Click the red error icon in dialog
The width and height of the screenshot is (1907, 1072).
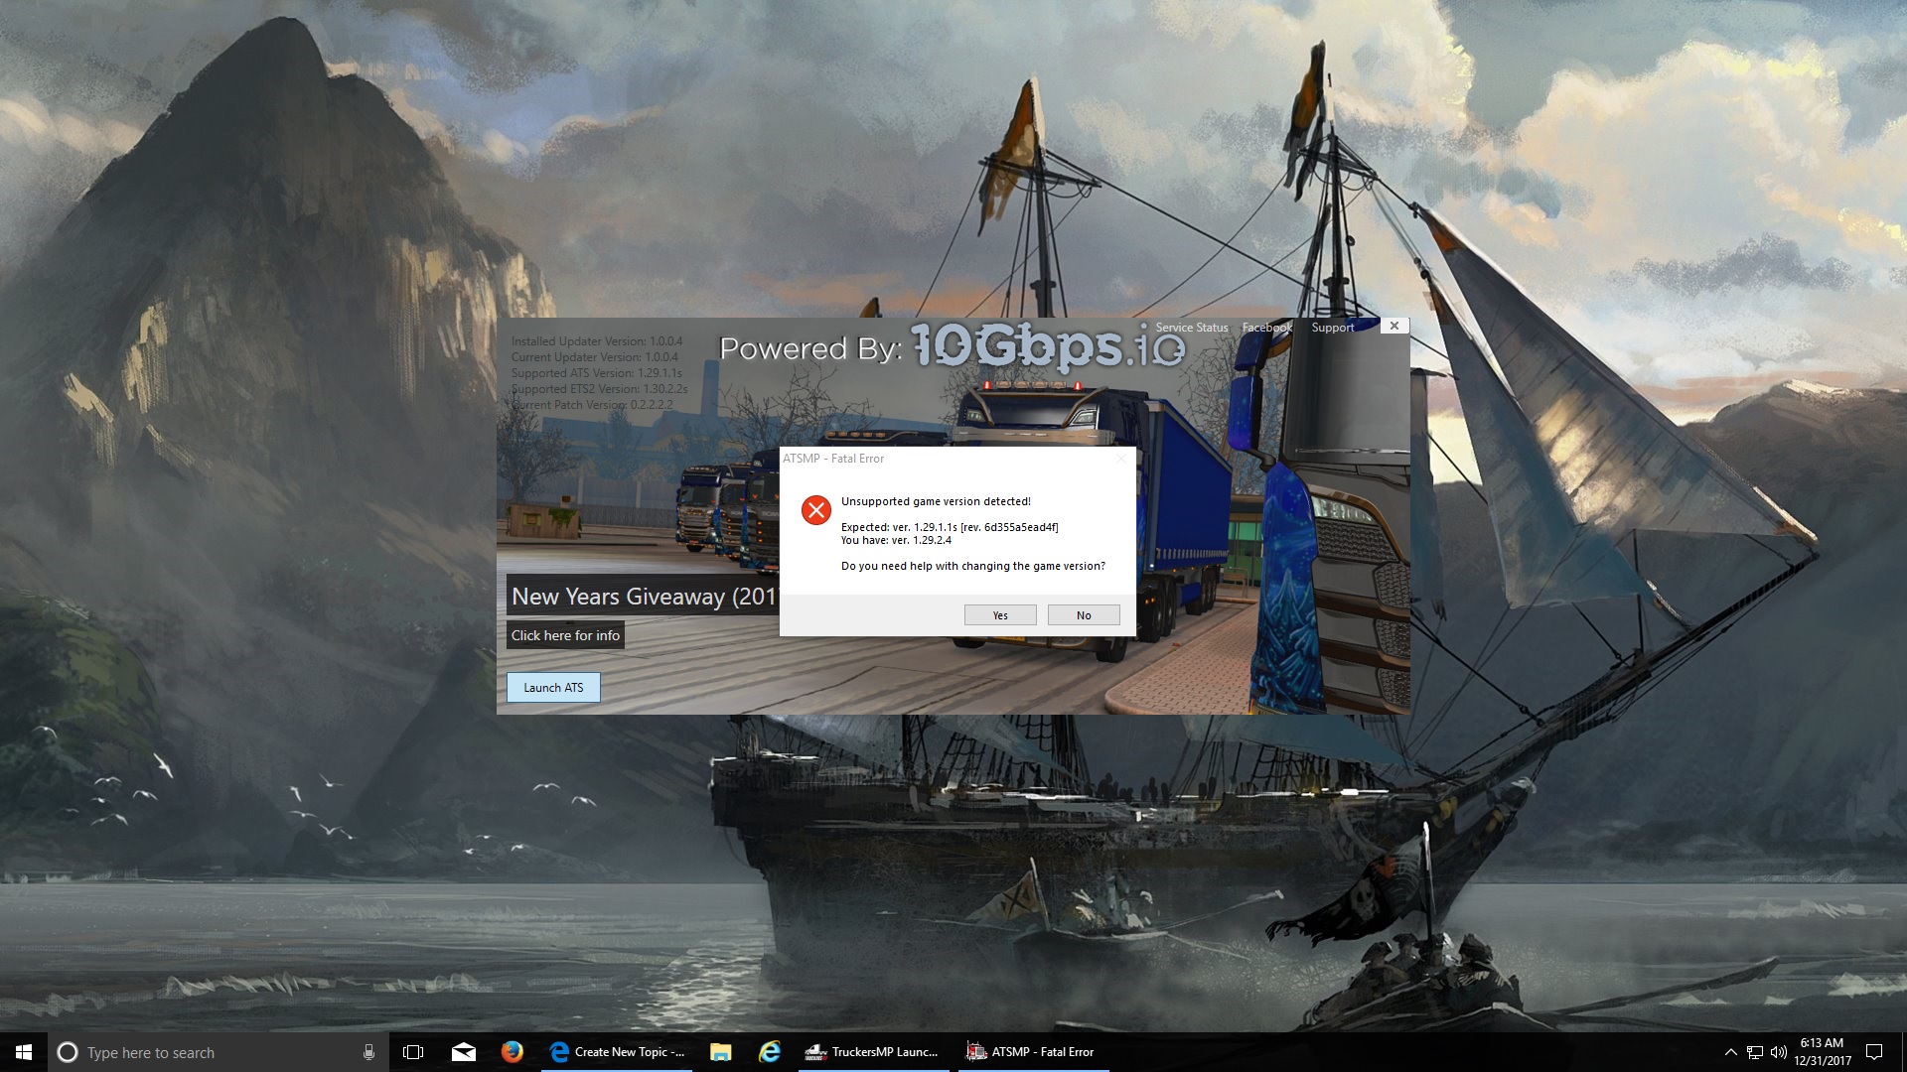816,510
